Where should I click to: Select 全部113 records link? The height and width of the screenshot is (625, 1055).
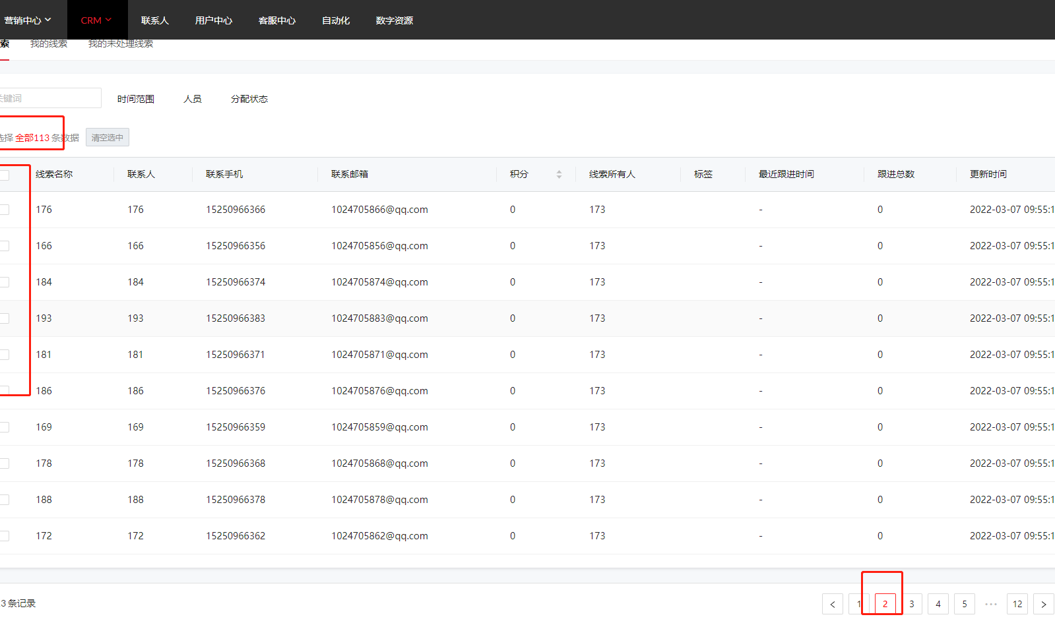(32, 138)
